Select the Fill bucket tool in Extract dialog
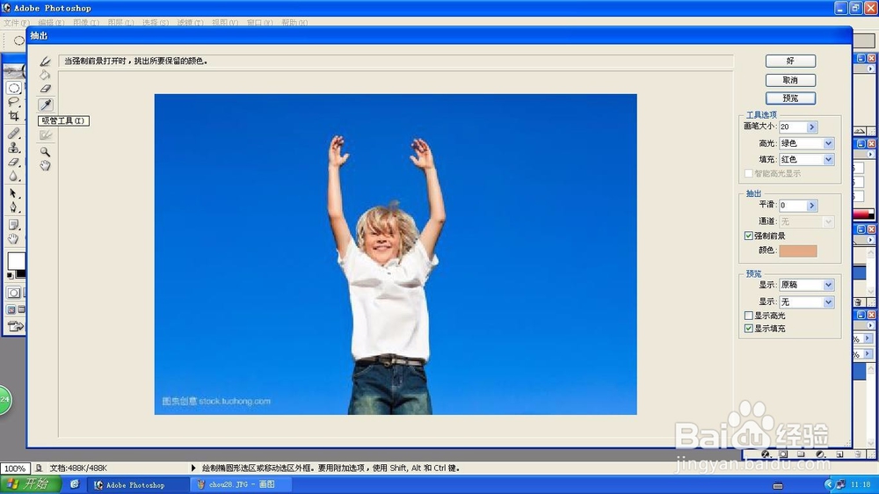 (46, 75)
